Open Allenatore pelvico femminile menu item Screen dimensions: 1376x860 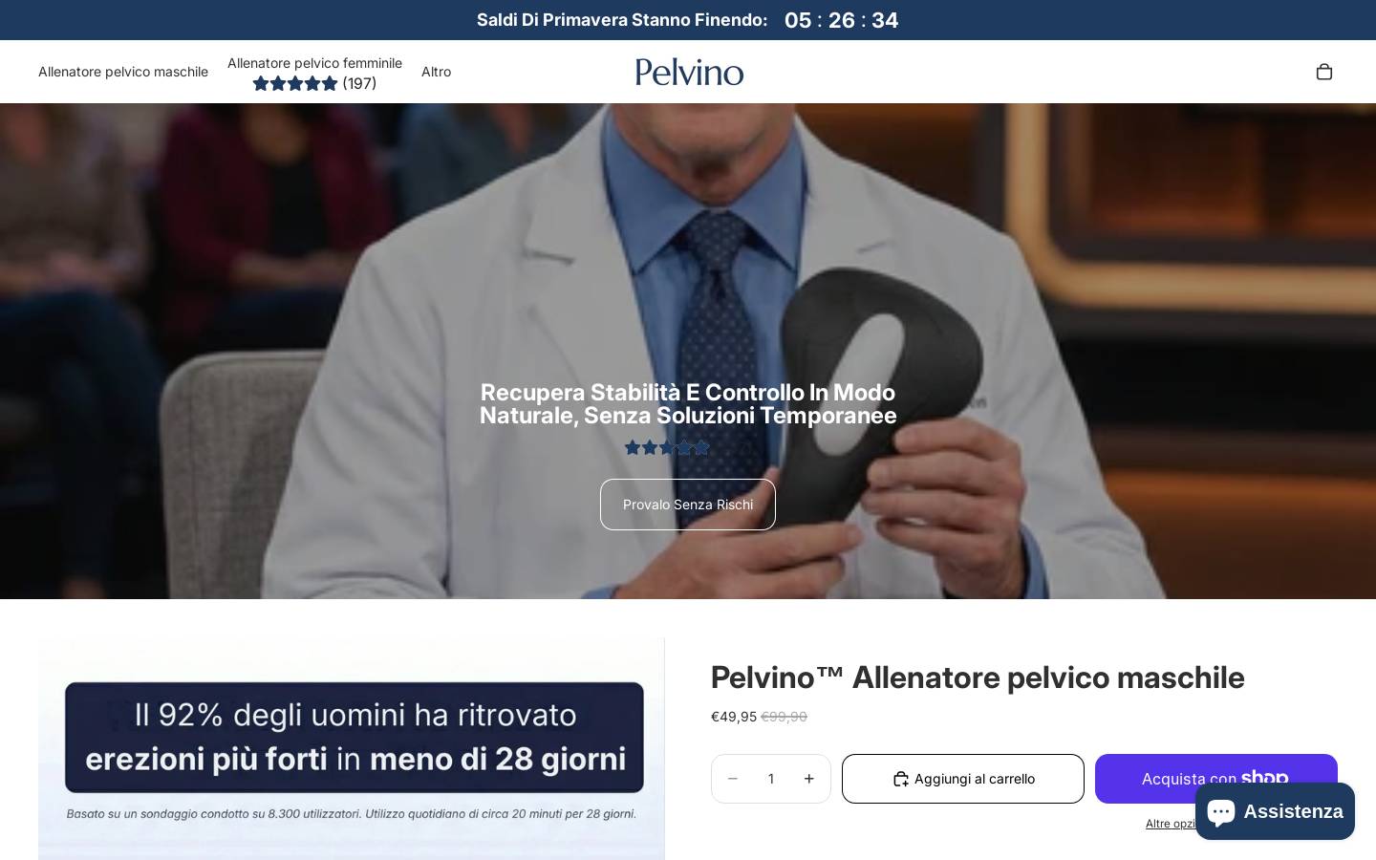314,63
